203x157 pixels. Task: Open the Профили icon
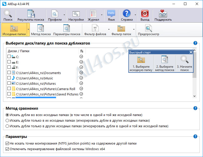point(55,13)
